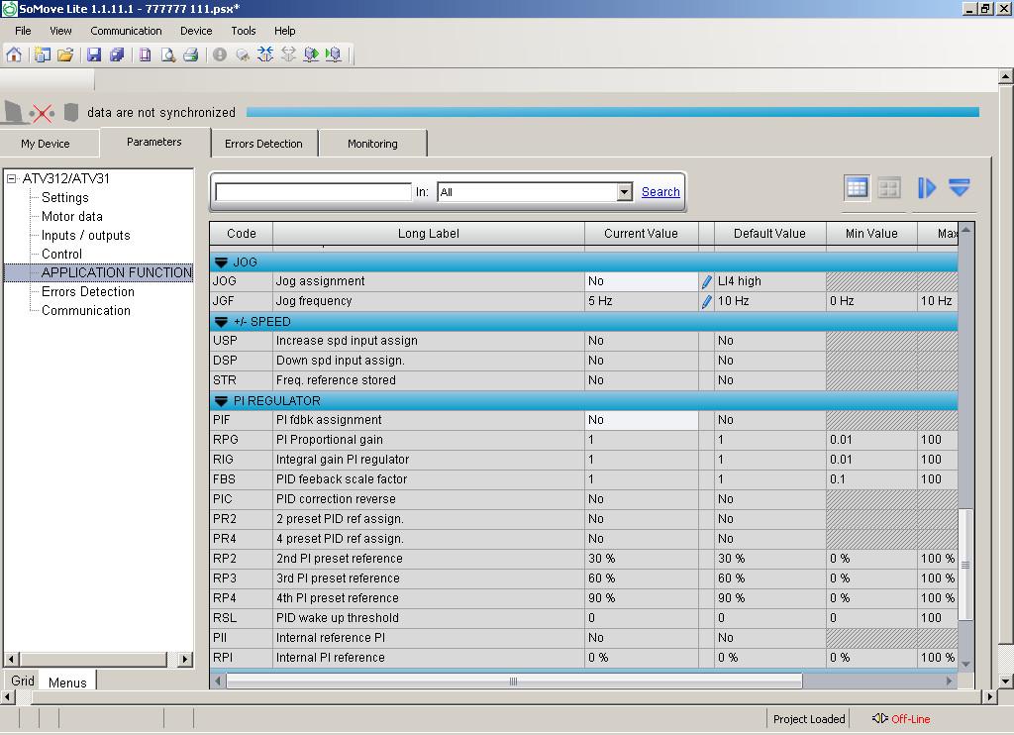Switch to the Grid bottom tab
Screen dimensions: 1014x735
click(23, 681)
